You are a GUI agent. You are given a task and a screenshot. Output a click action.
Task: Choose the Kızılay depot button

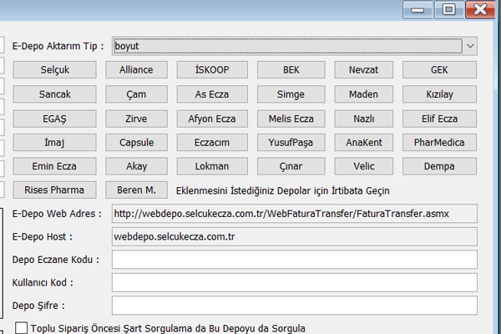coord(439,94)
